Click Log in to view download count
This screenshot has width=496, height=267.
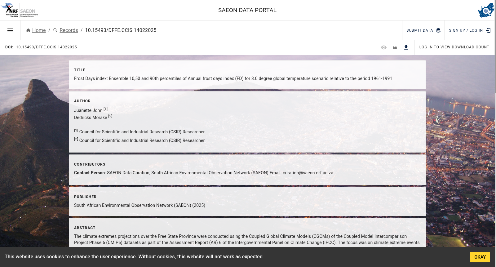(454, 47)
